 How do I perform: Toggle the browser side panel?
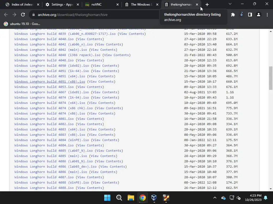pyautogui.click(x=250, y=15)
